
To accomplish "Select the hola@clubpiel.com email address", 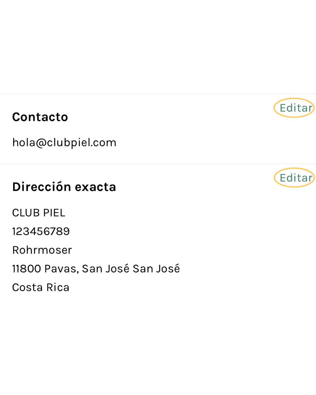I will (x=64, y=142).
